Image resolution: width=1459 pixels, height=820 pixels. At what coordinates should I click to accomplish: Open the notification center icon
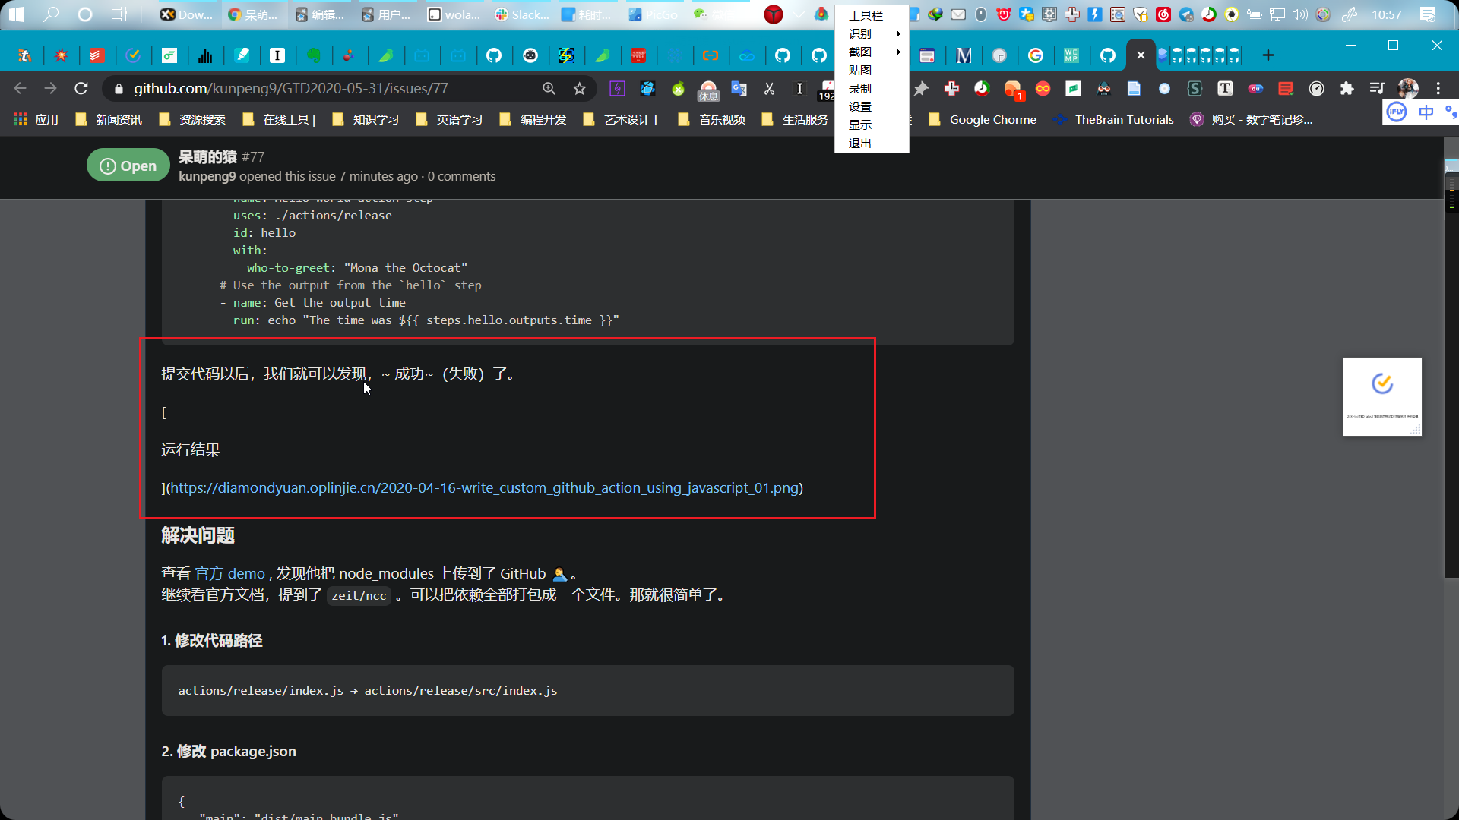(1428, 14)
